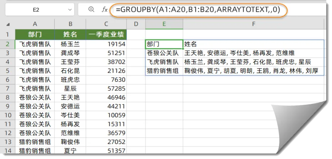Click value 27052 in column C
332x159 pixels.
point(106,142)
